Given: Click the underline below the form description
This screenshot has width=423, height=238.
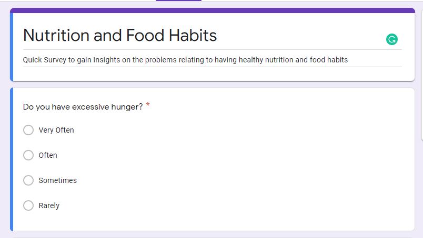Looking at the screenshot, I should (213, 67).
